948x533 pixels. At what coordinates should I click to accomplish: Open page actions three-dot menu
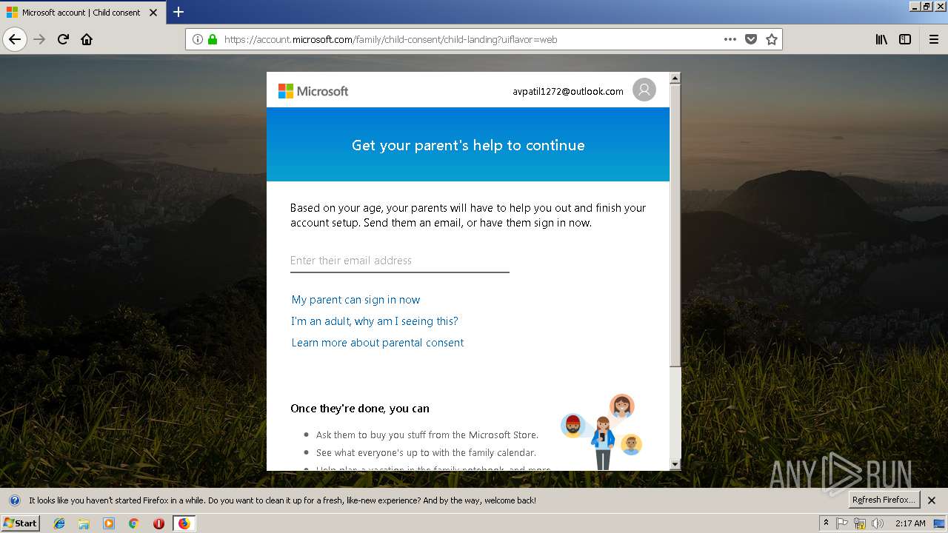(x=730, y=39)
